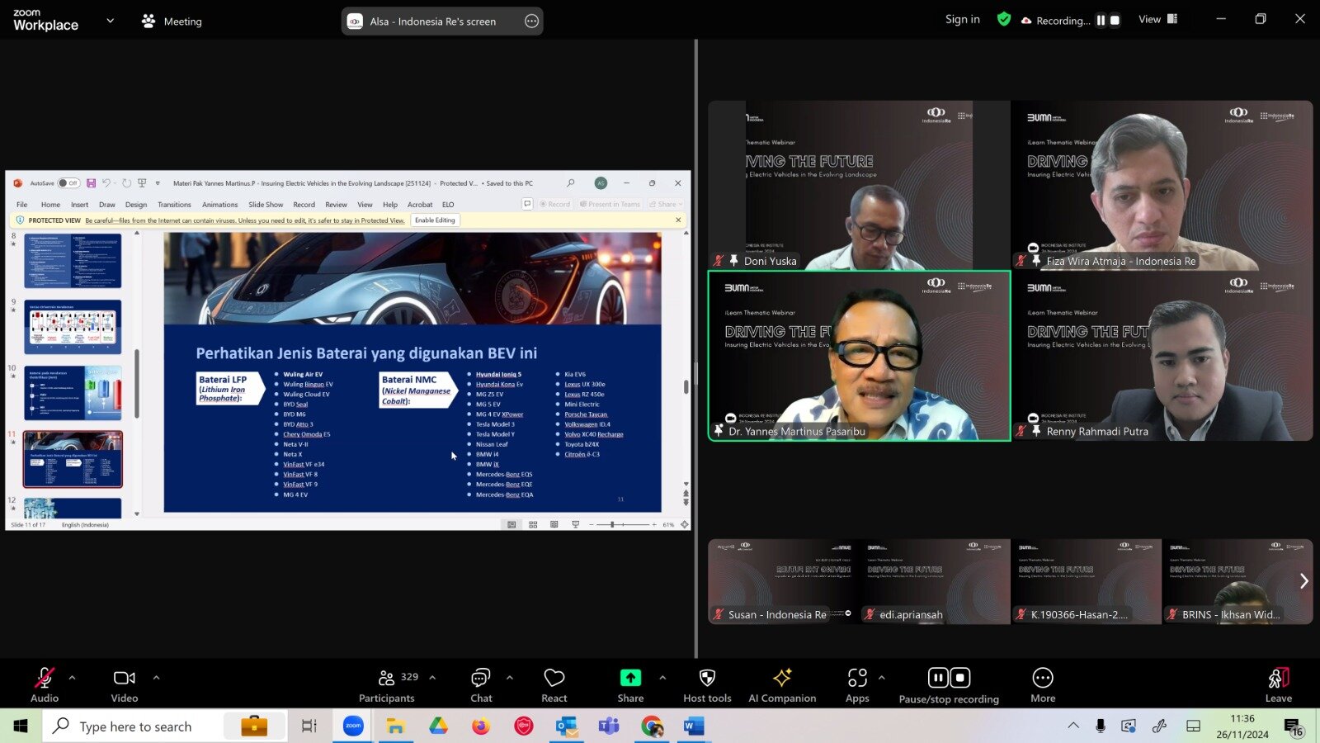1320x743 pixels.
Task: Open the View layout menu
Action: (x=1158, y=19)
